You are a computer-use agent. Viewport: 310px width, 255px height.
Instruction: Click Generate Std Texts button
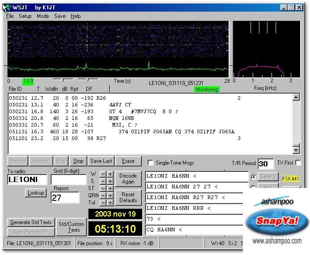point(31,222)
